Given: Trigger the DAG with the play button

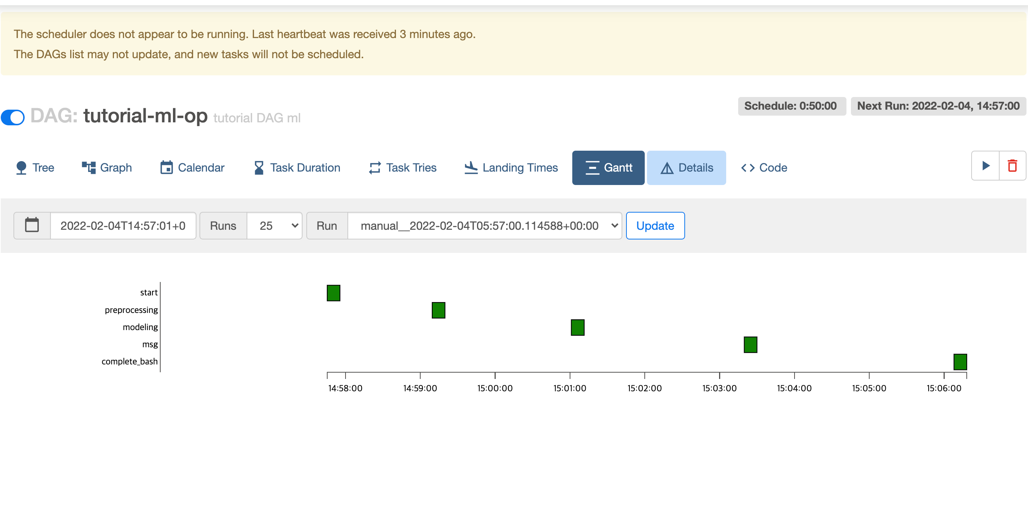Looking at the screenshot, I should pyautogui.click(x=985, y=166).
